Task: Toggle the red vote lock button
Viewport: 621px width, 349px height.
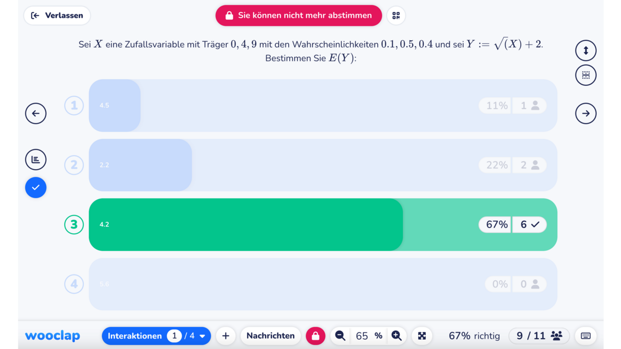Action: [315, 336]
